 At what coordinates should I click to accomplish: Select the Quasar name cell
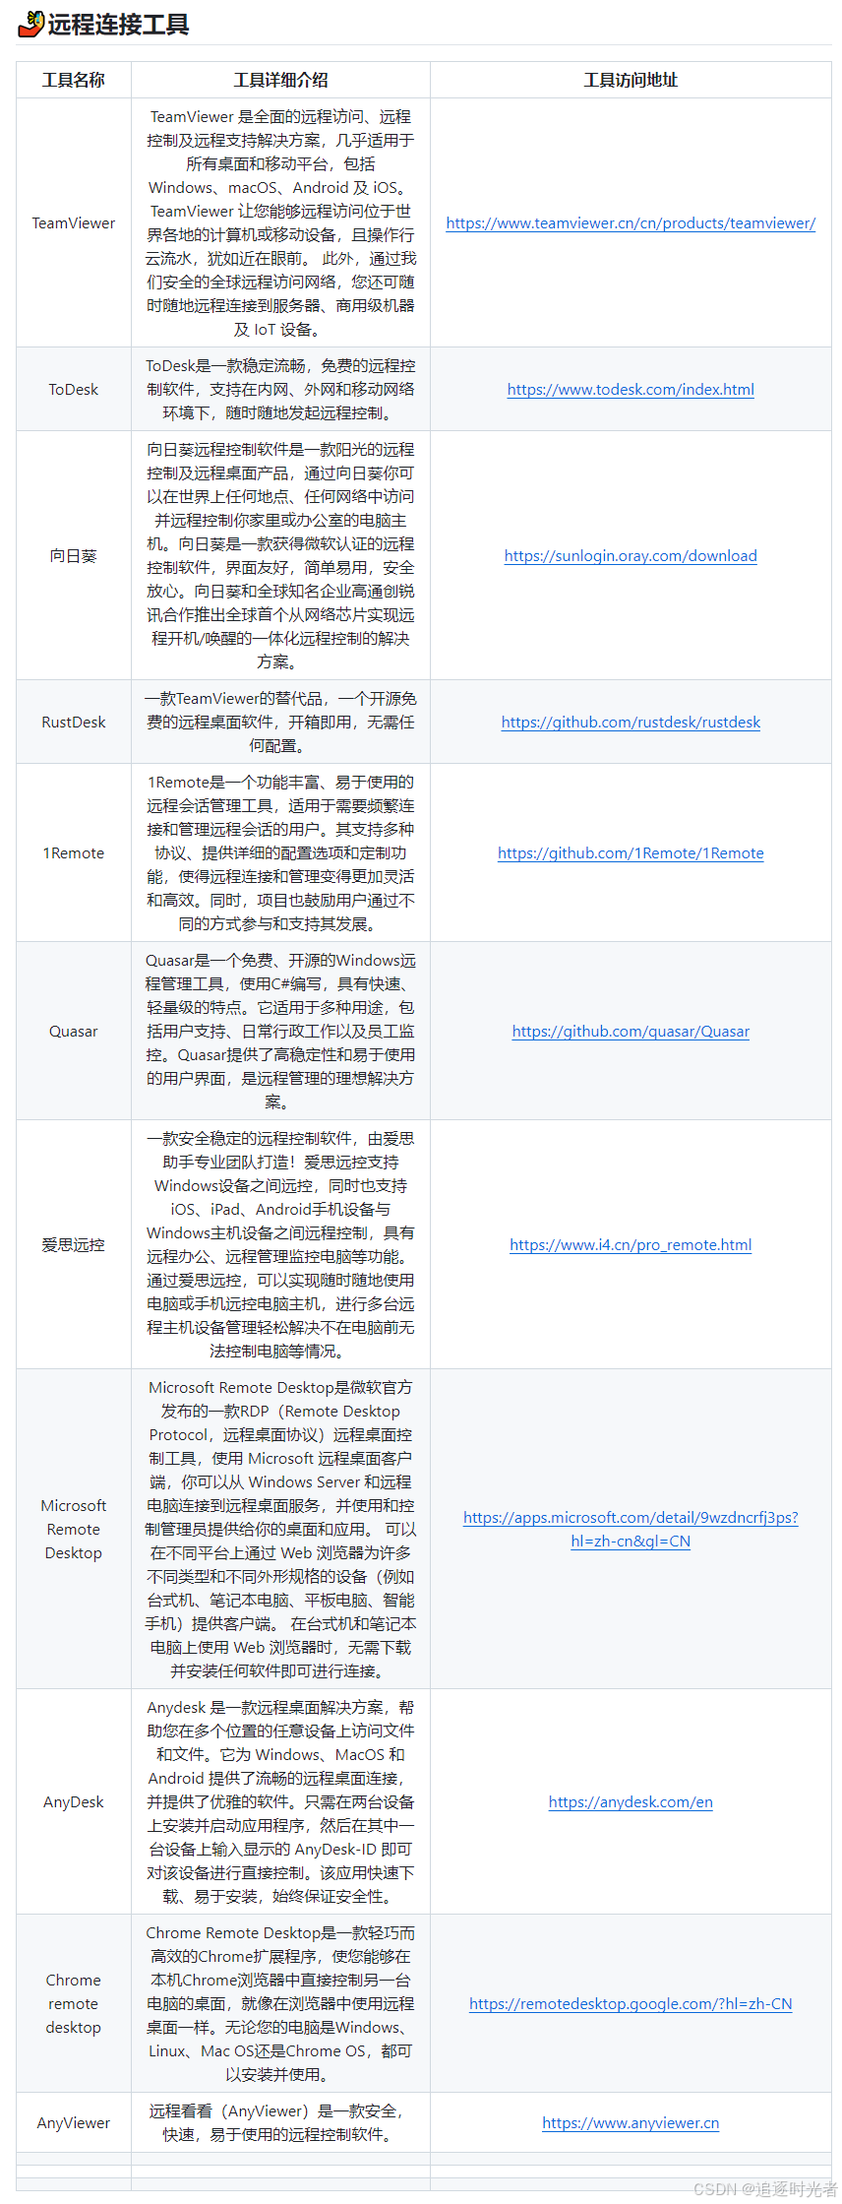tap(74, 1032)
